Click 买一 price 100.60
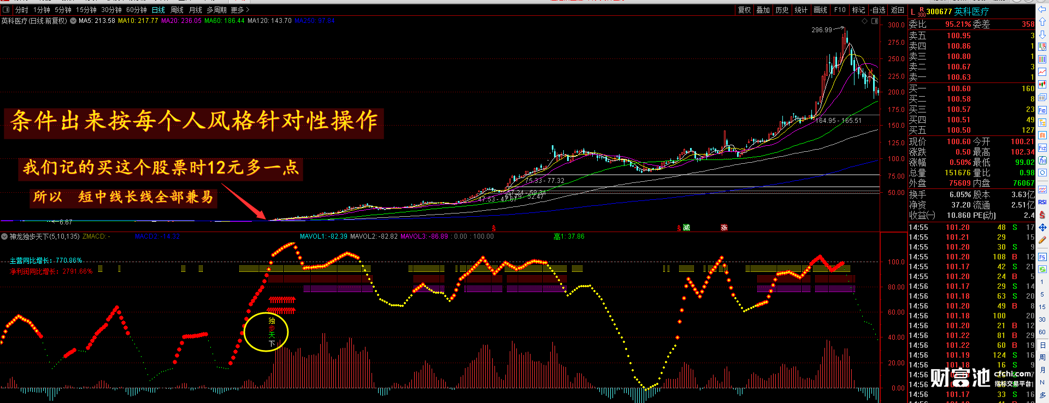1049x403 pixels. click(x=959, y=88)
